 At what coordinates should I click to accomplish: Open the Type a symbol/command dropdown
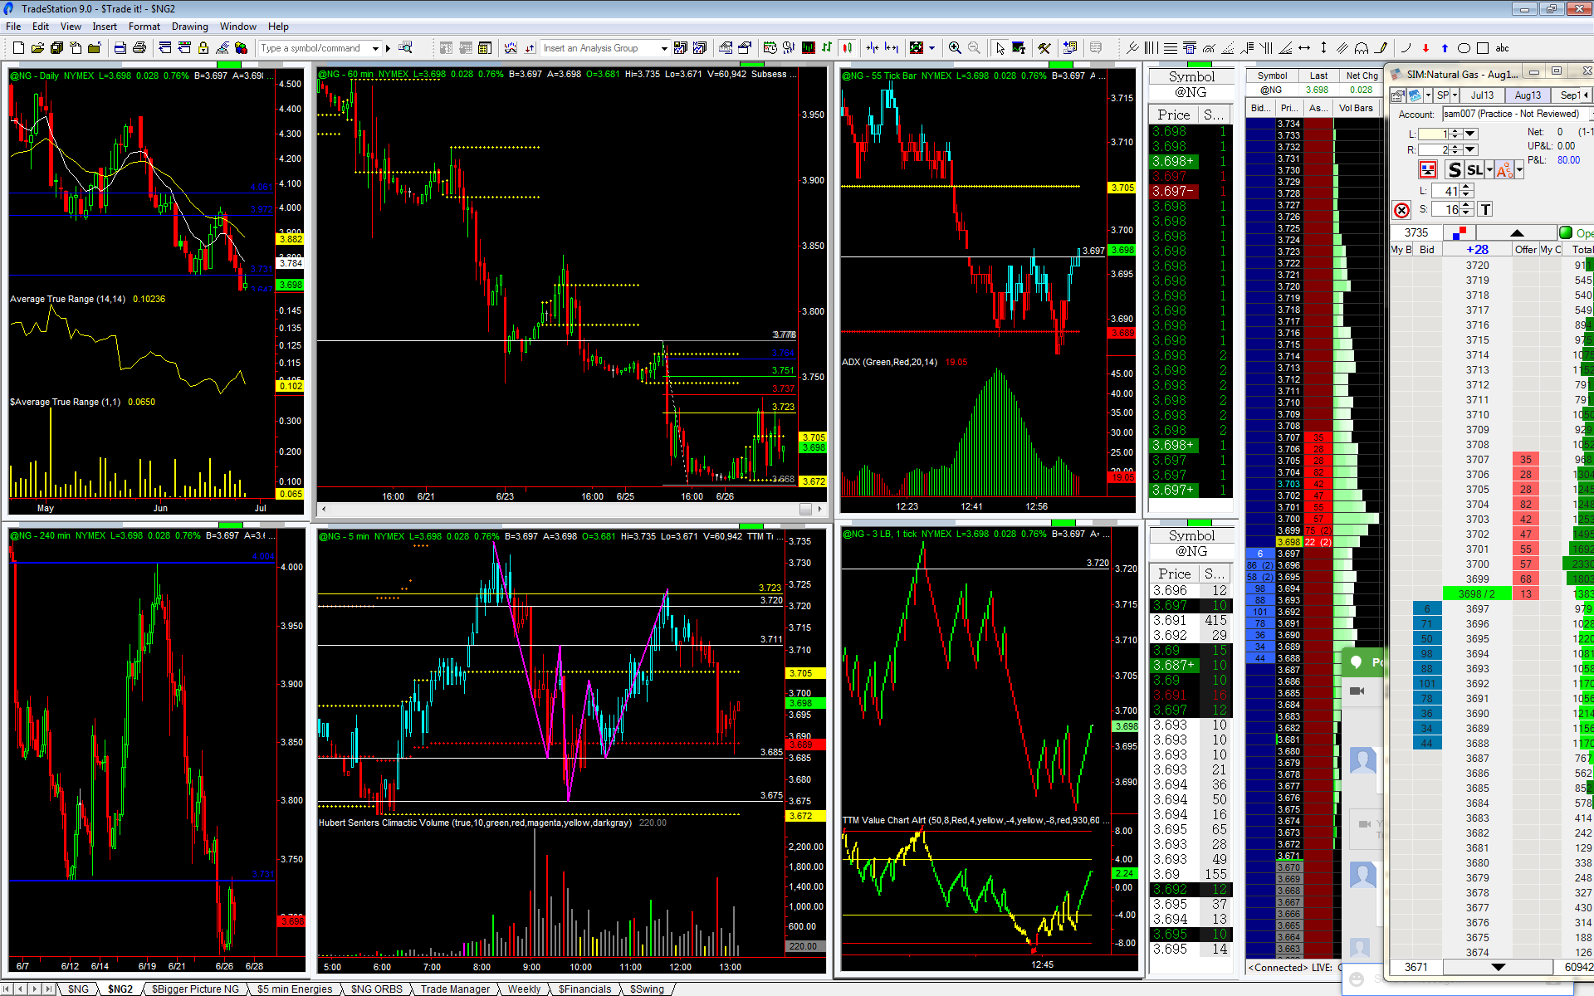376,48
